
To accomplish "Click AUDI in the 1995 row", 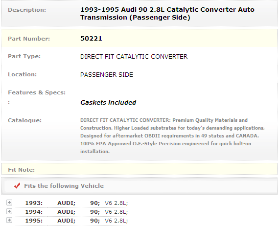I will pyautogui.click(x=67, y=221).
